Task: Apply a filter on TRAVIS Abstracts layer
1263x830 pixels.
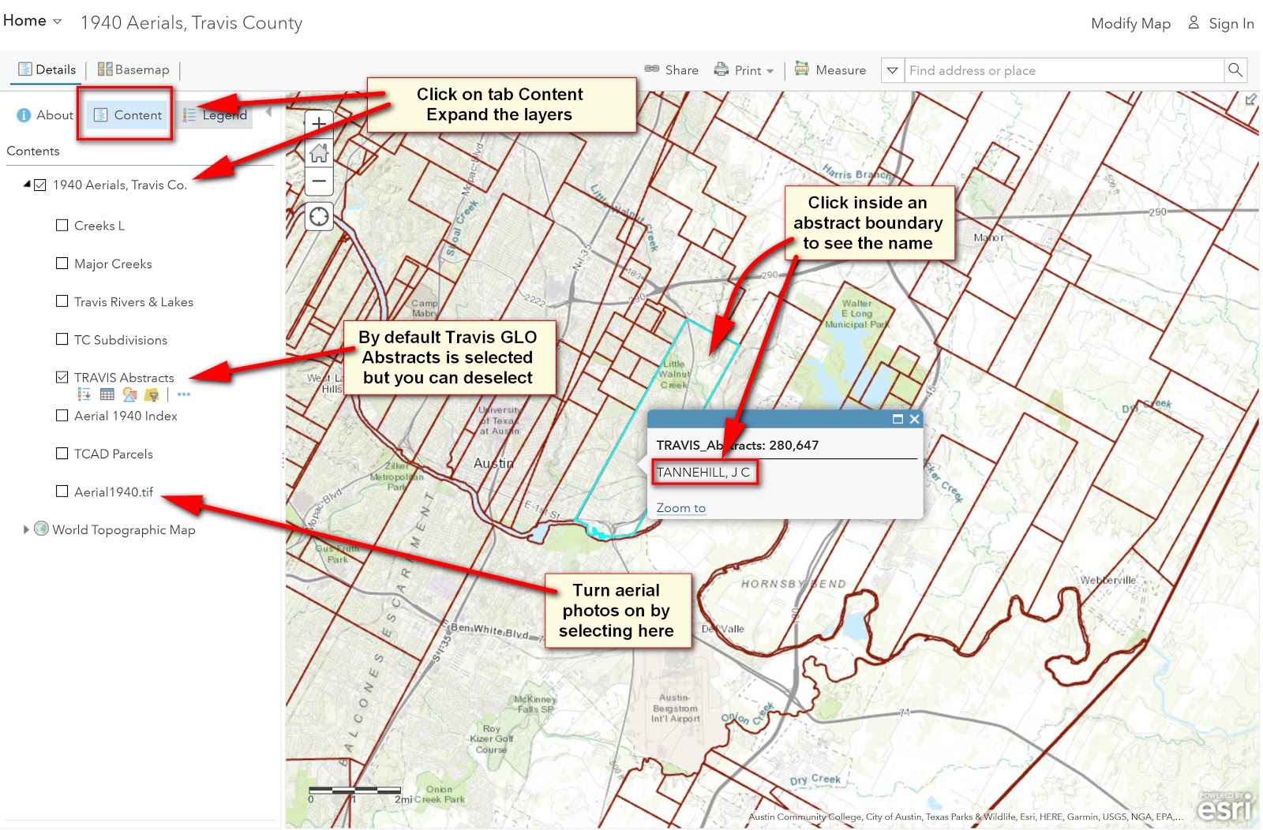Action: tap(152, 394)
